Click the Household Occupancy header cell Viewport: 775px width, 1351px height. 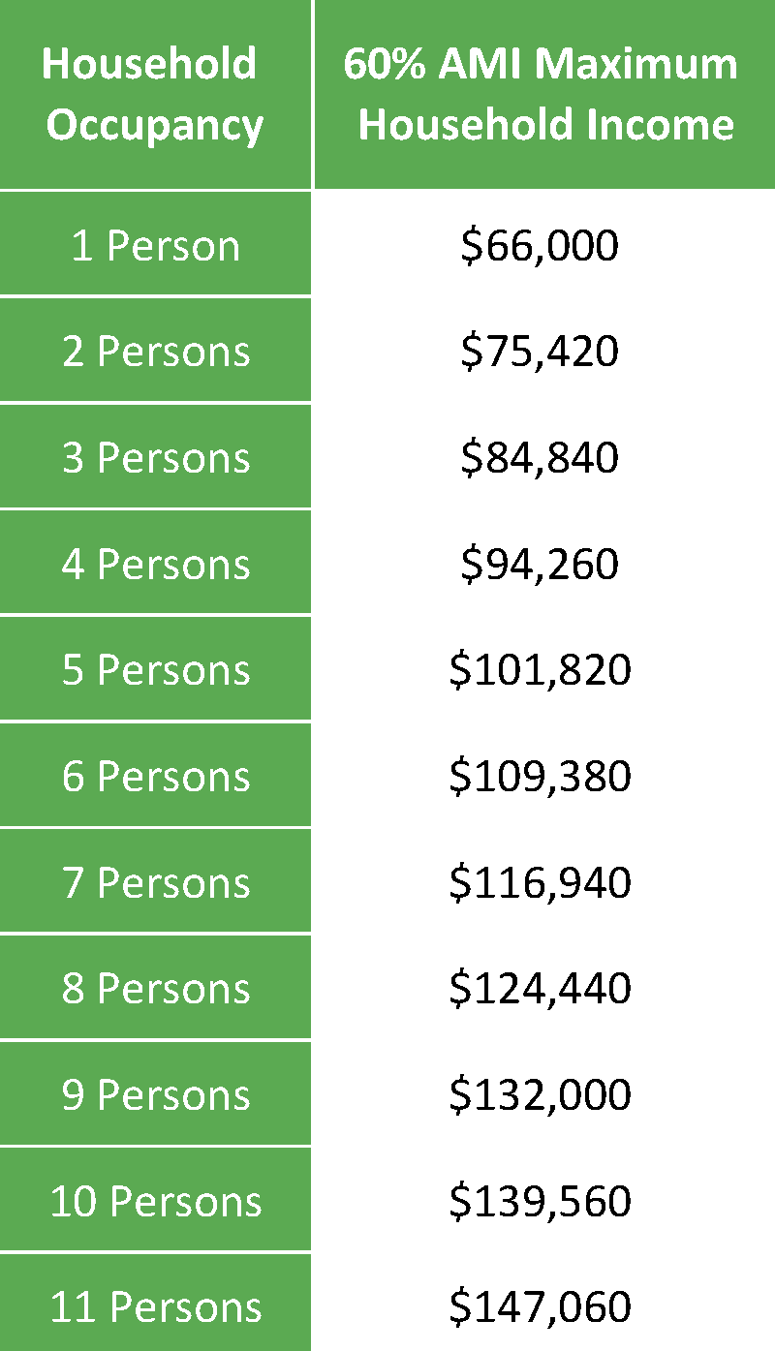pos(155,95)
